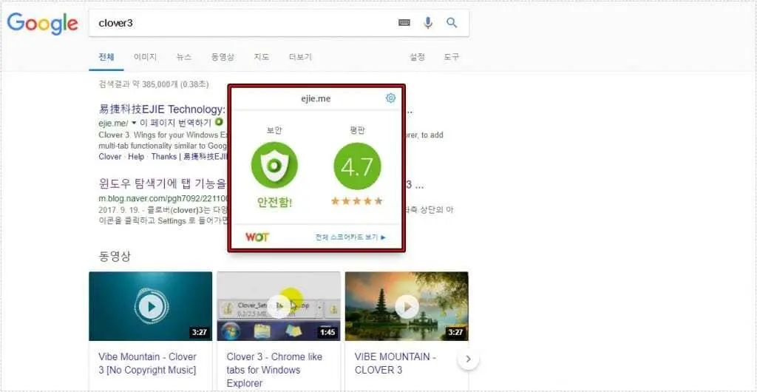The width and height of the screenshot is (757, 392).
Task: Select the 전체 tab
Action: (106, 57)
